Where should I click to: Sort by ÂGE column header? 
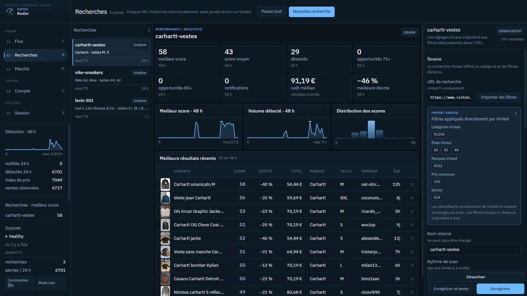397,171
